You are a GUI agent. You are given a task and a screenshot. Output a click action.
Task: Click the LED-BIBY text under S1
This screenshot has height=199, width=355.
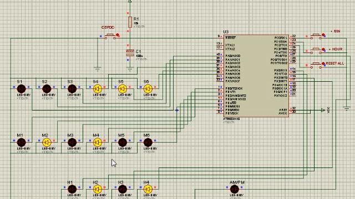click(x=24, y=95)
